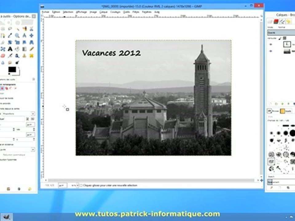Select the Color Picker tool
Viewport: 295px width, 221px height.
[10, 36]
